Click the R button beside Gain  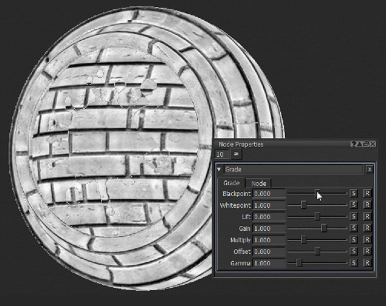[x=367, y=228]
